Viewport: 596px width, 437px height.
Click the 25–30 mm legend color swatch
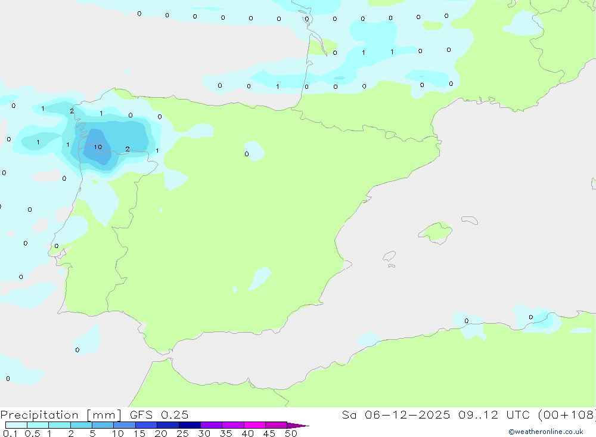coord(190,425)
